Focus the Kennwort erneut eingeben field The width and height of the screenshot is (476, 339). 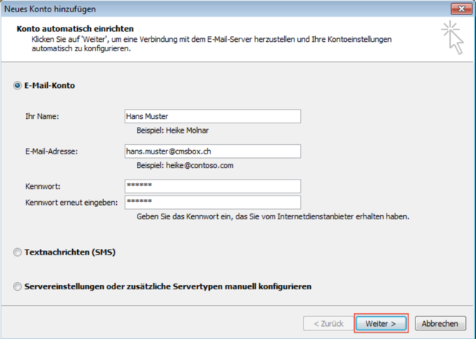click(x=212, y=203)
